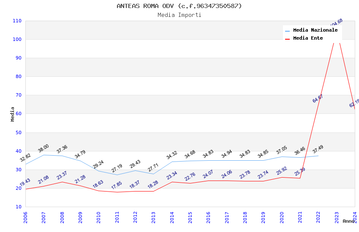The image size is (359, 232).
Task: Click the 34.32 national value label
Action: coord(172,155)
